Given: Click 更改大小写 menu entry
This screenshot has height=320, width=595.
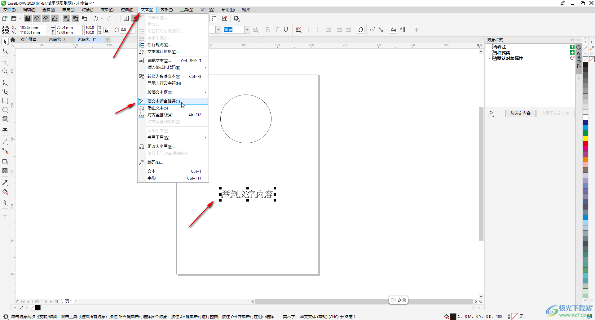Looking at the screenshot, I should (x=161, y=146).
